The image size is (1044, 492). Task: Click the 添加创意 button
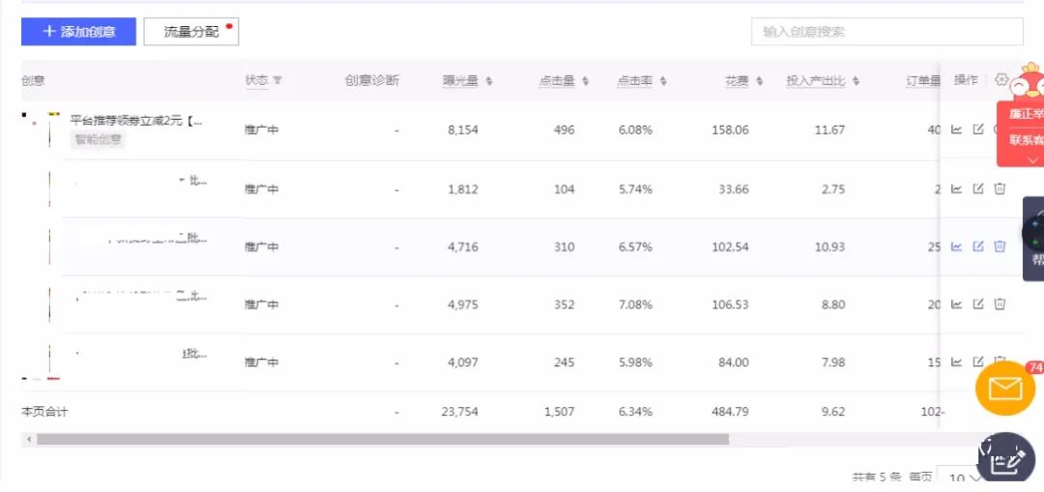click(x=78, y=31)
